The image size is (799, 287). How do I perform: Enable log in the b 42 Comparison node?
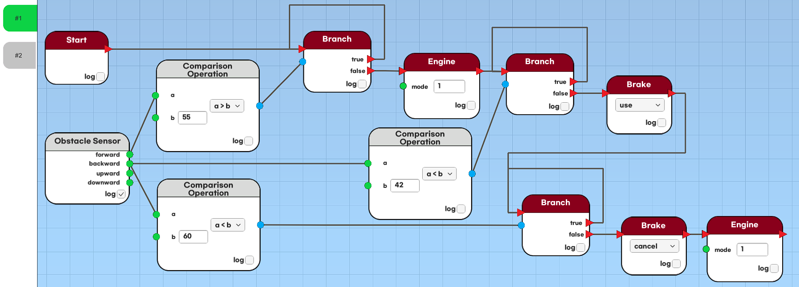tap(461, 209)
